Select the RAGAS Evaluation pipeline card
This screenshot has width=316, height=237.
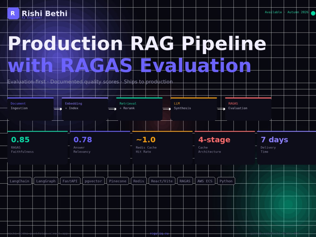248,109
